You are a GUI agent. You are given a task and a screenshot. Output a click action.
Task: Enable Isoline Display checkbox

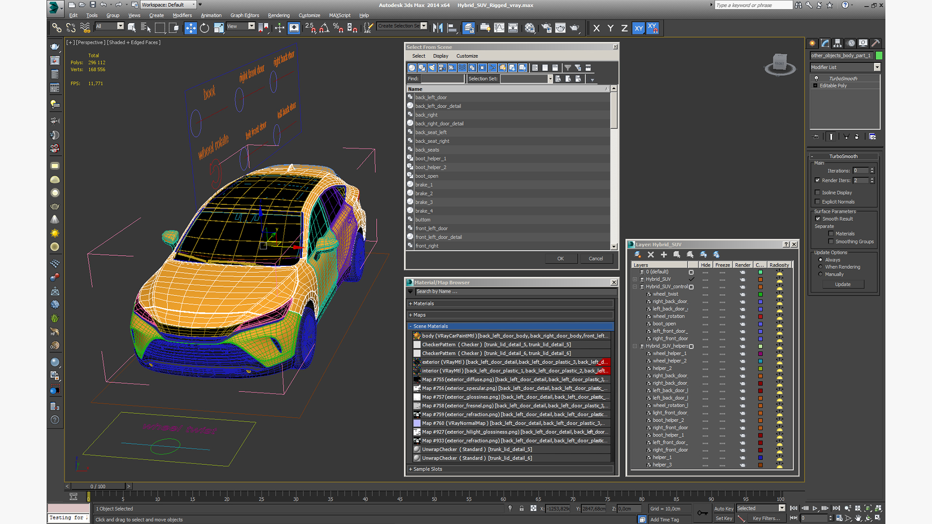pyautogui.click(x=817, y=193)
